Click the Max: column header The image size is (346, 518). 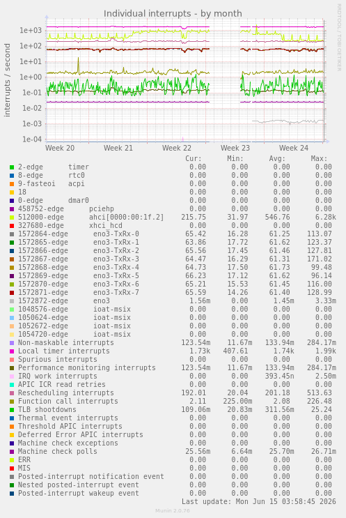(x=319, y=158)
